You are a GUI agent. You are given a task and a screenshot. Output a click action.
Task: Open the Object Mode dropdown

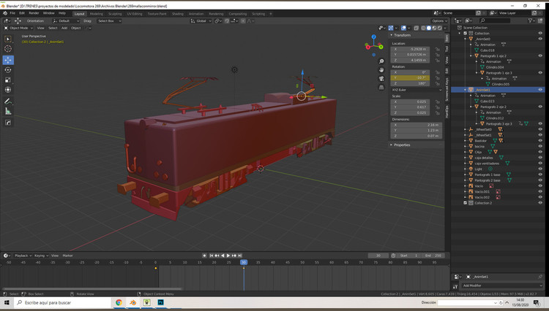[18, 28]
